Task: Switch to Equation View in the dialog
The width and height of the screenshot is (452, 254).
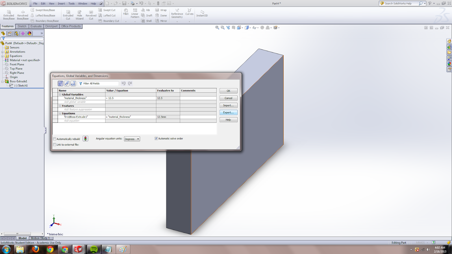Action: point(60,84)
